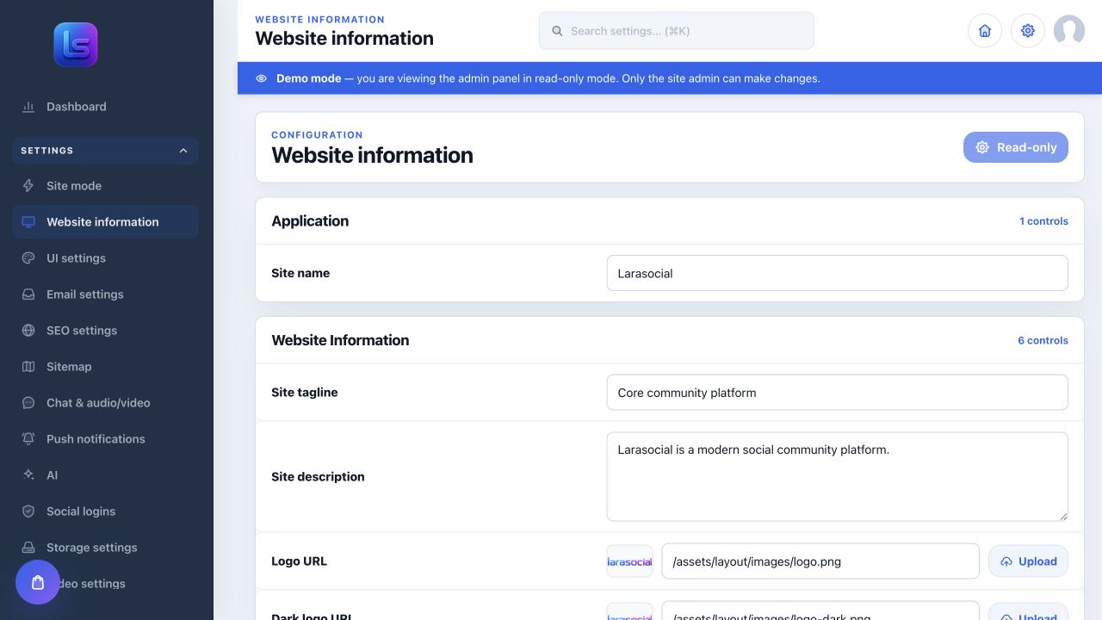This screenshot has width=1102, height=620.
Task: Click the floating shopping bag button
Action: (x=38, y=582)
